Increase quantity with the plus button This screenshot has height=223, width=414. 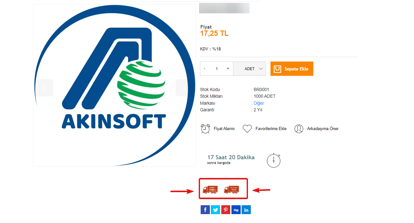228,69
